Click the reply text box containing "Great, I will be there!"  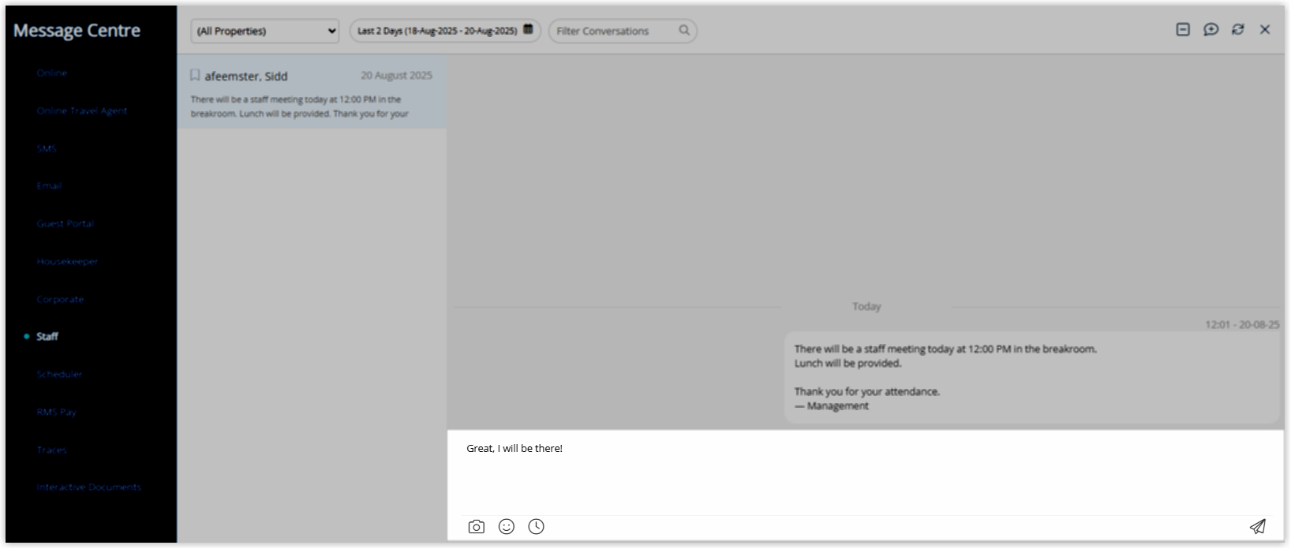[x=866, y=473]
